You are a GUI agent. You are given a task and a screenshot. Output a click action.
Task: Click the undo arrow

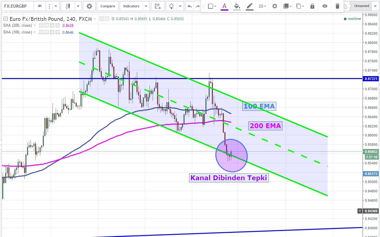click(190, 6)
